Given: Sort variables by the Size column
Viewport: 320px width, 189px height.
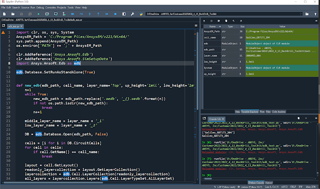Looking at the screenshot, I should coord(242,26).
